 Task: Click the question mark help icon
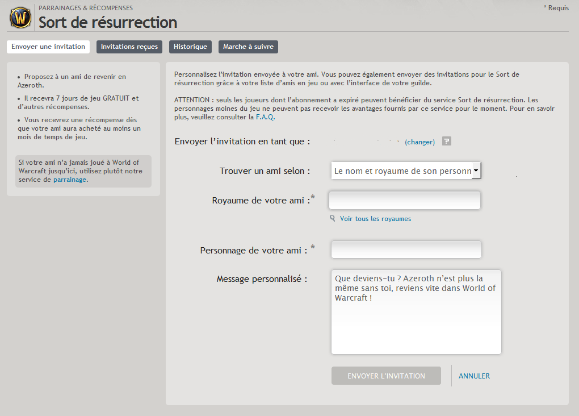(446, 142)
